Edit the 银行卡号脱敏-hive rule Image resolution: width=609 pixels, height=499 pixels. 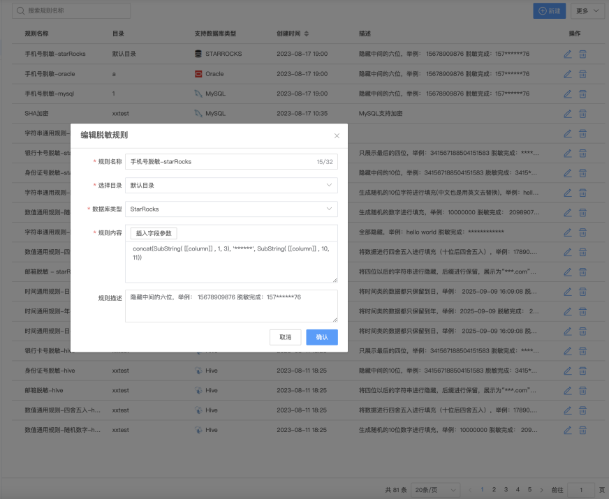567,351
